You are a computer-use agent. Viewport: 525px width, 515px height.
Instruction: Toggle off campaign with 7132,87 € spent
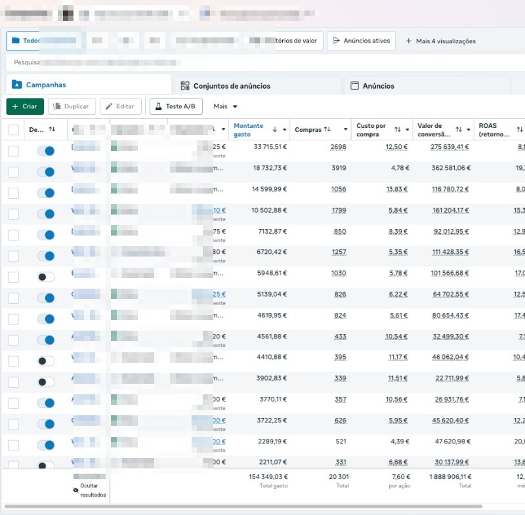point(46,235)
